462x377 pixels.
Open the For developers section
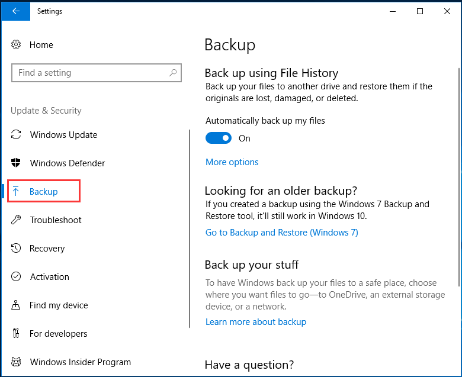tap(58, 333)
